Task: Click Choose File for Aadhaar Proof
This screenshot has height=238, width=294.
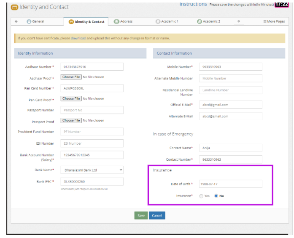Action: (71, 77)
